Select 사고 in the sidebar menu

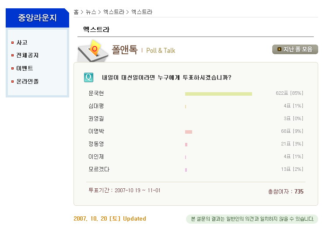(22, 43)
